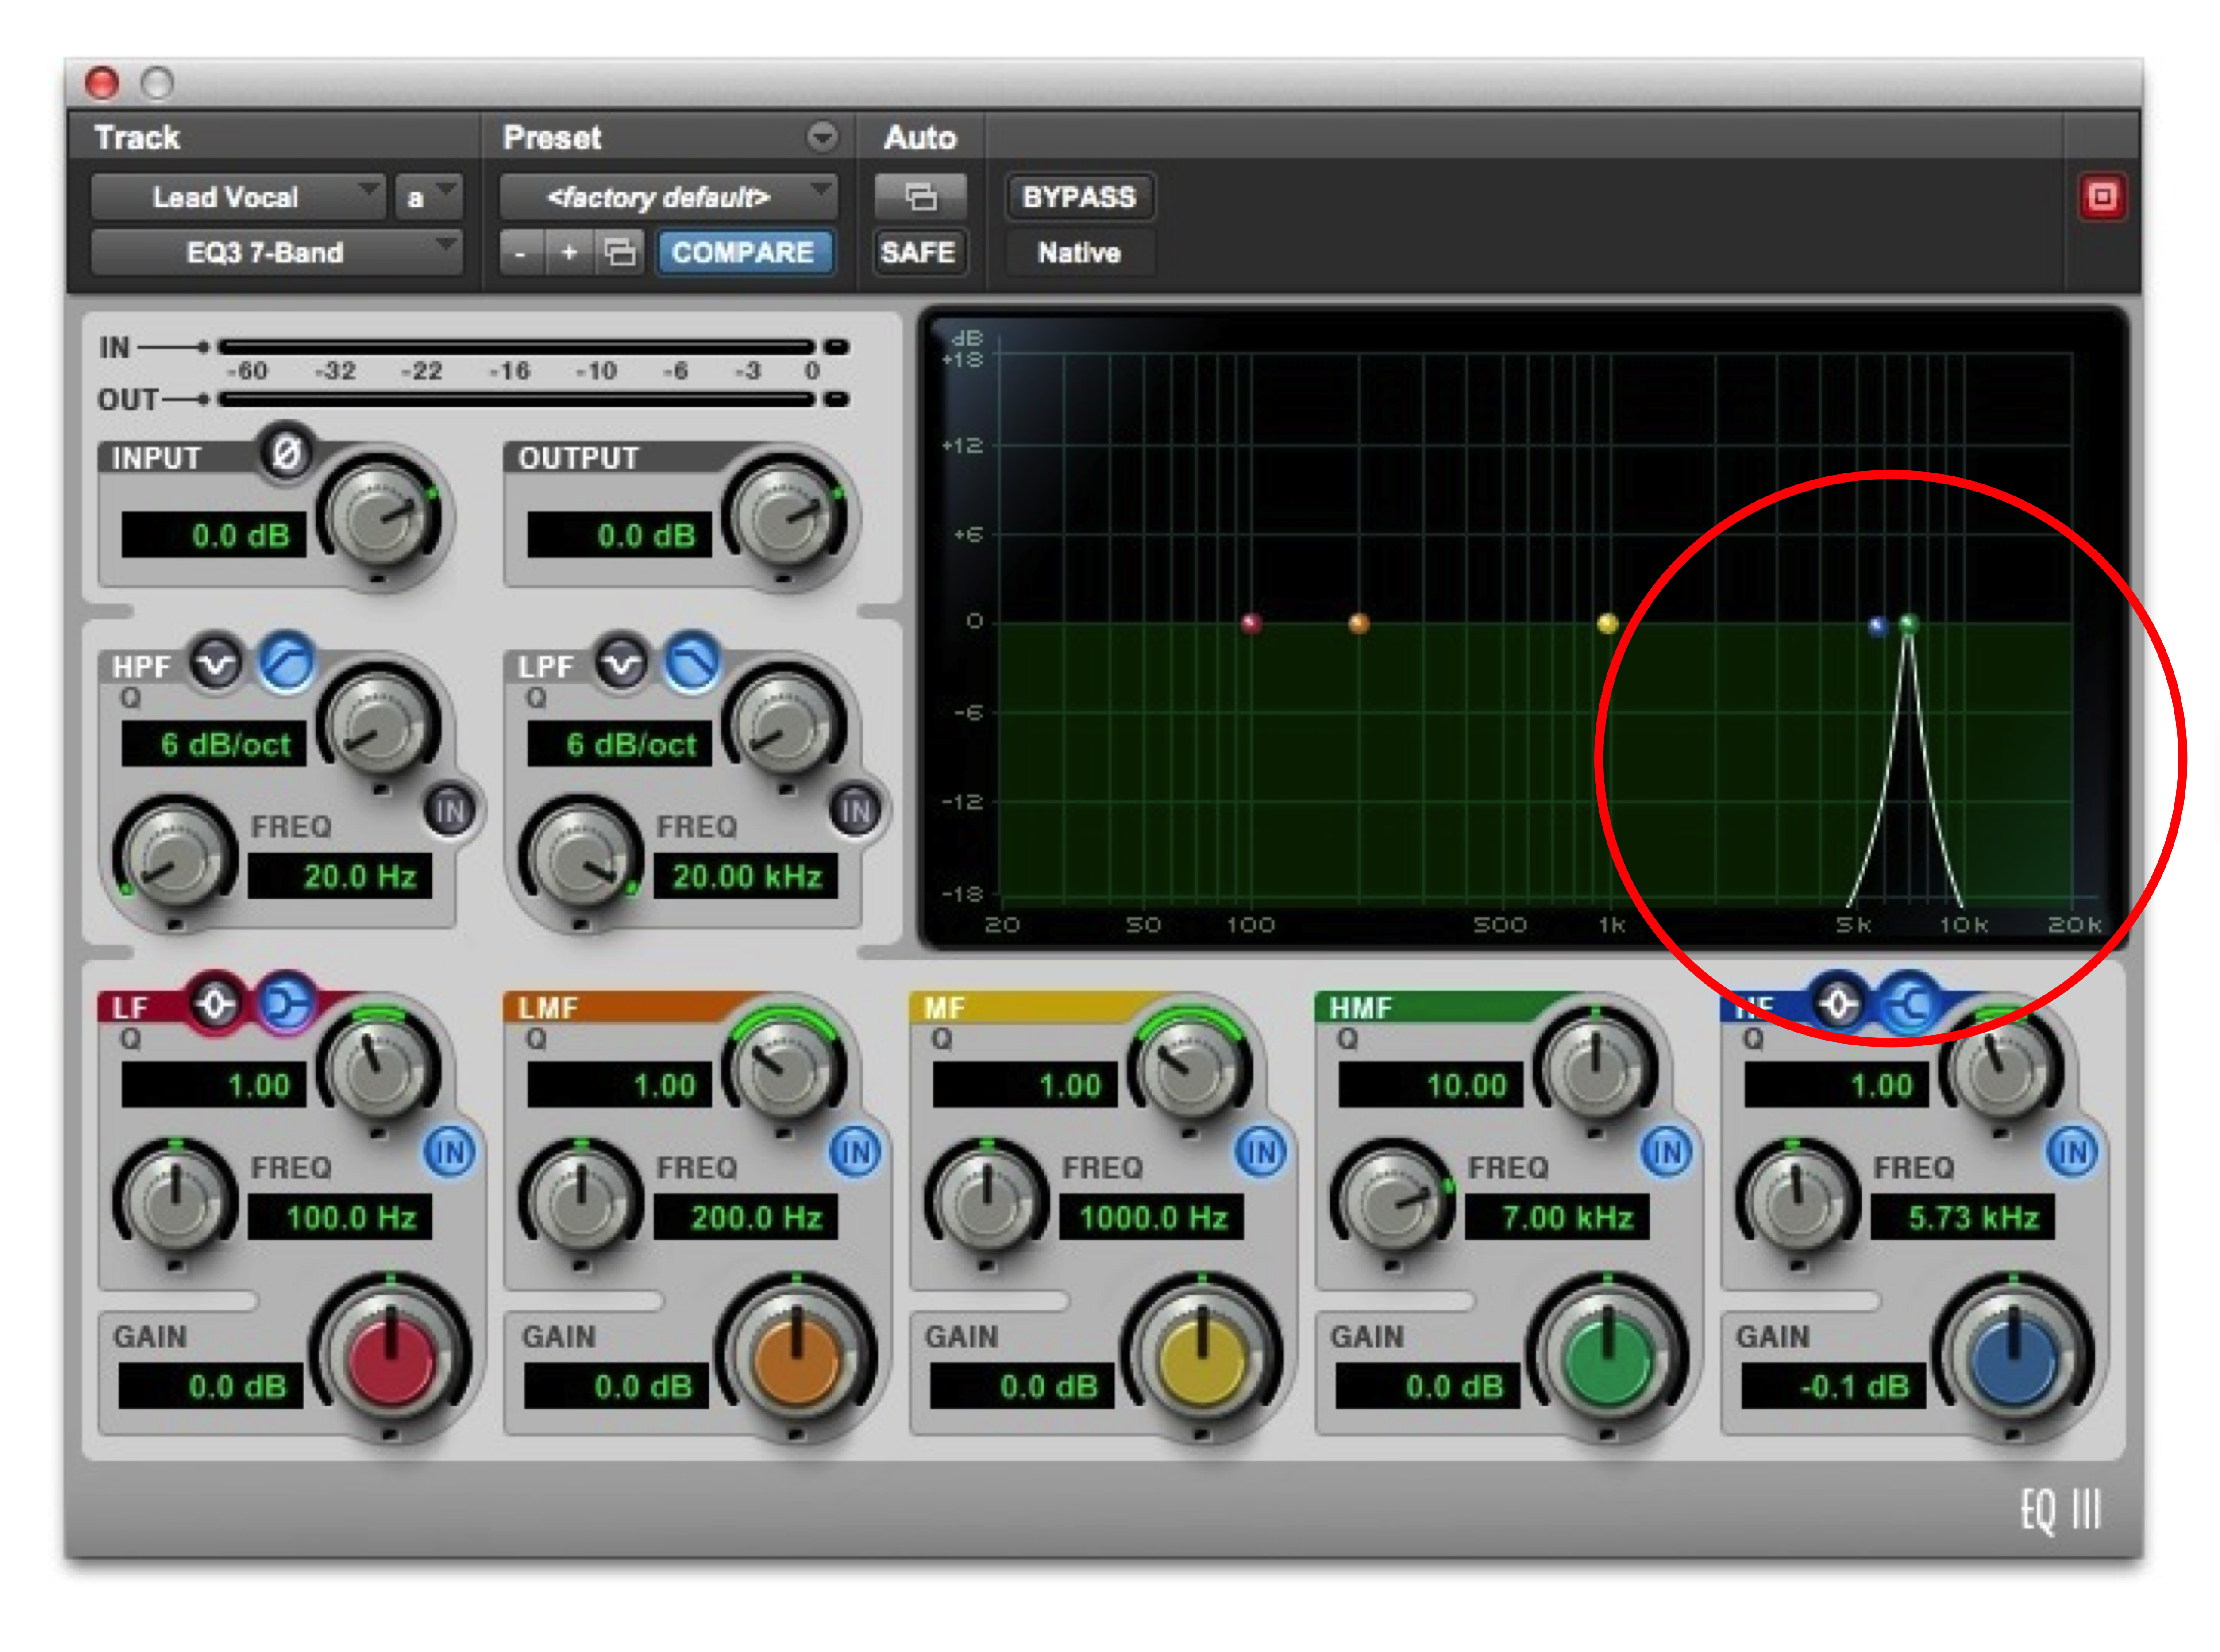2220x1652 pixels.
Task: Click the HMF green GAIN knob
Action: click(x=1608, y=1357)
